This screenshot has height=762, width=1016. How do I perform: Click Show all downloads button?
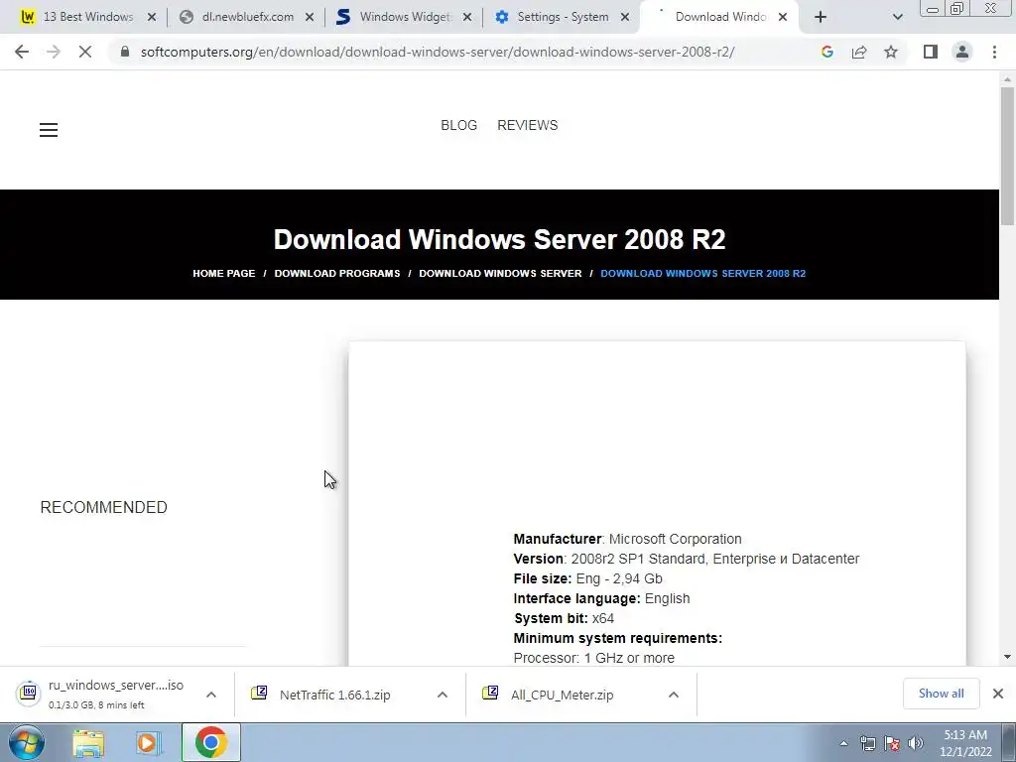click(941, 694)
